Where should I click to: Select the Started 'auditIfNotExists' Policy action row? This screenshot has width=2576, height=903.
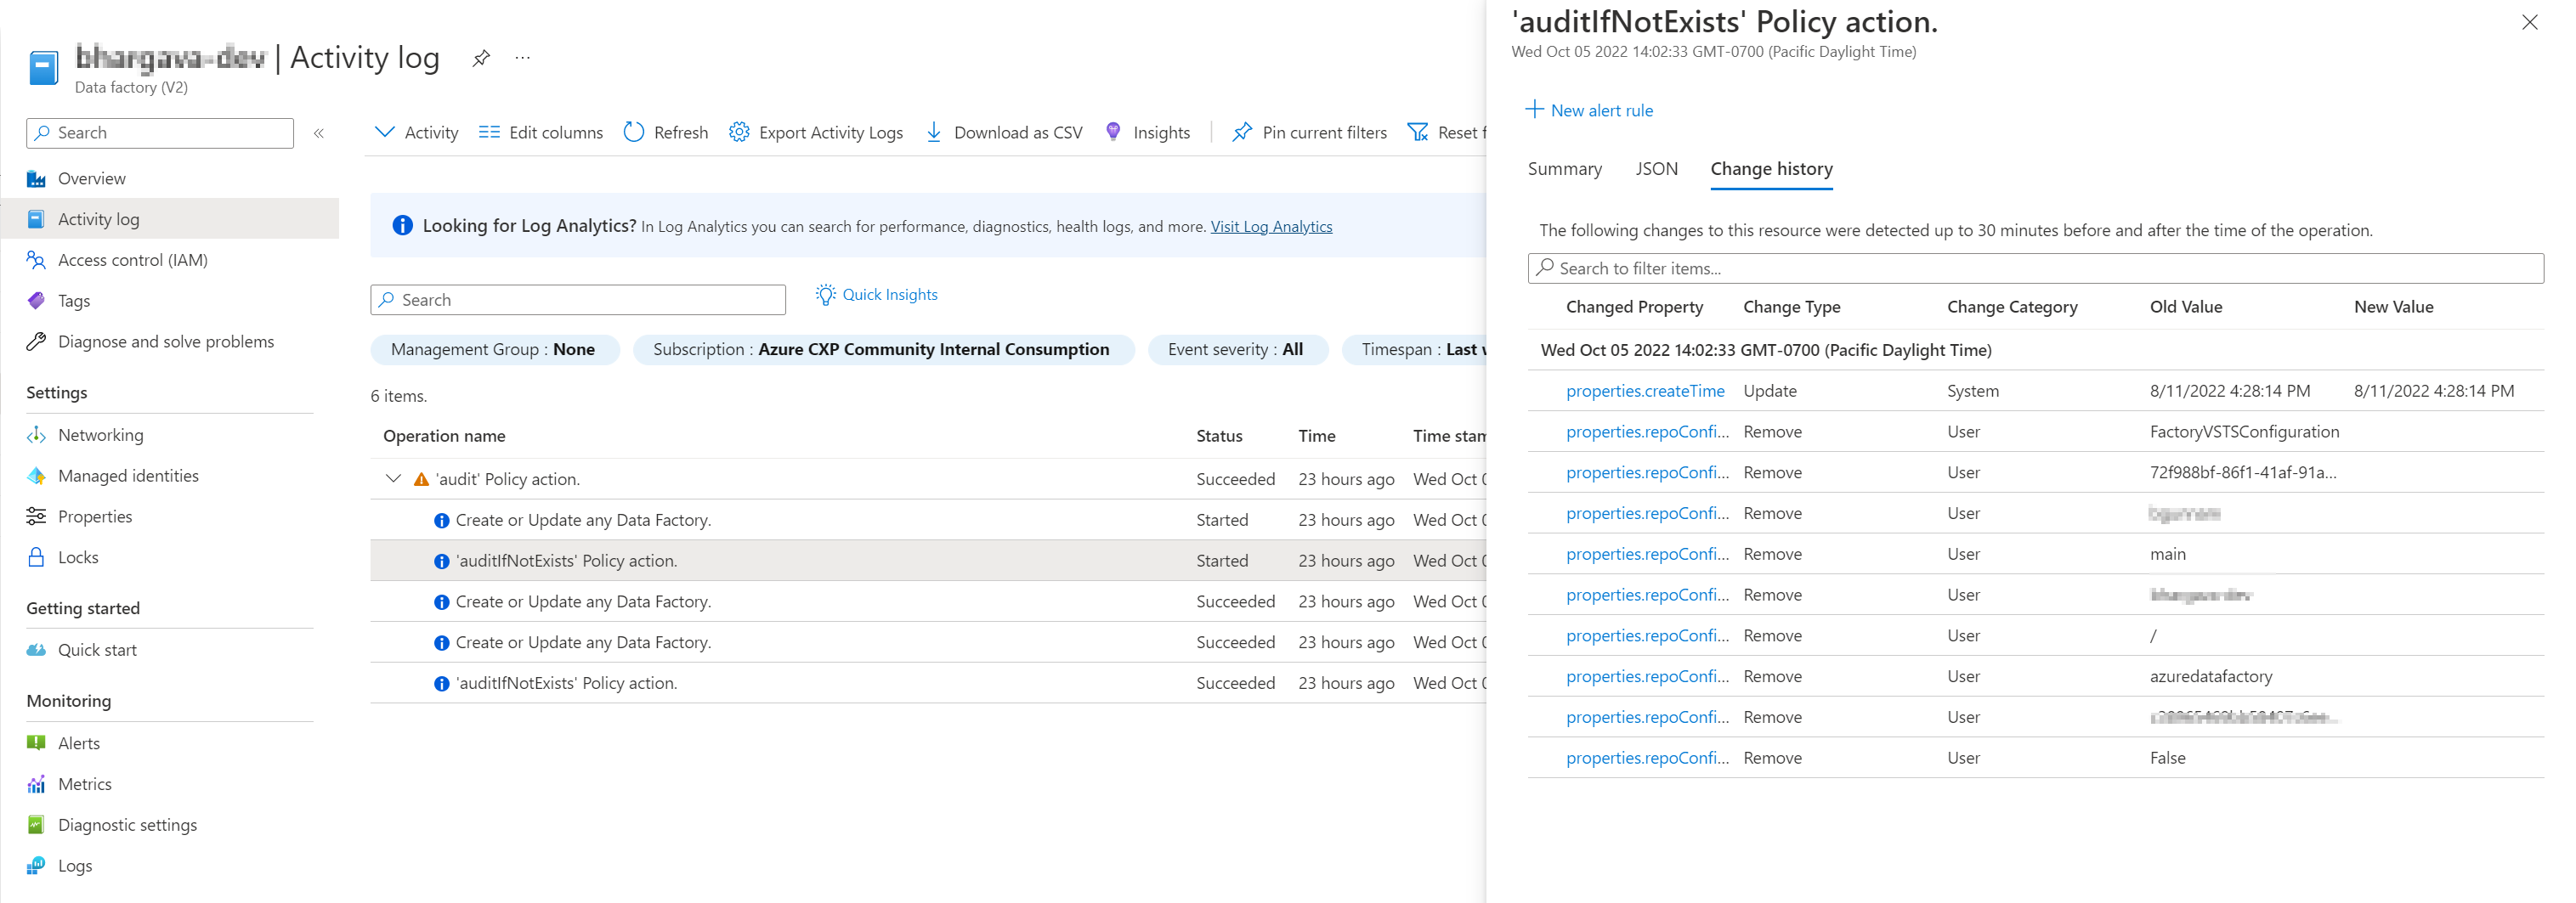[927, 561]
